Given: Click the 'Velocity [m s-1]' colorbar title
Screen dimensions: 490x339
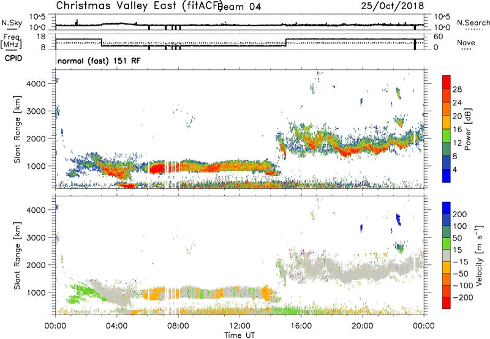Looking at the screenshot, I should point(479,255).
